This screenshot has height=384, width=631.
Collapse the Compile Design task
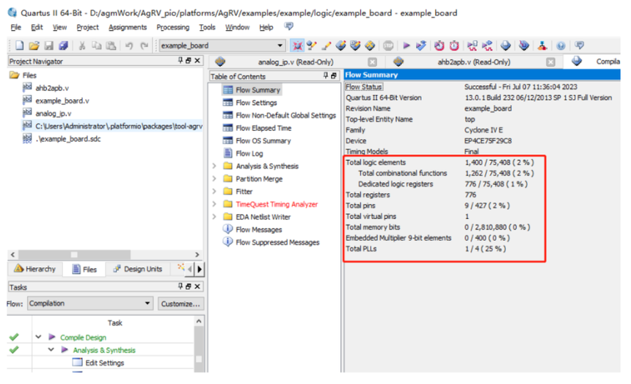pos(38,336)
